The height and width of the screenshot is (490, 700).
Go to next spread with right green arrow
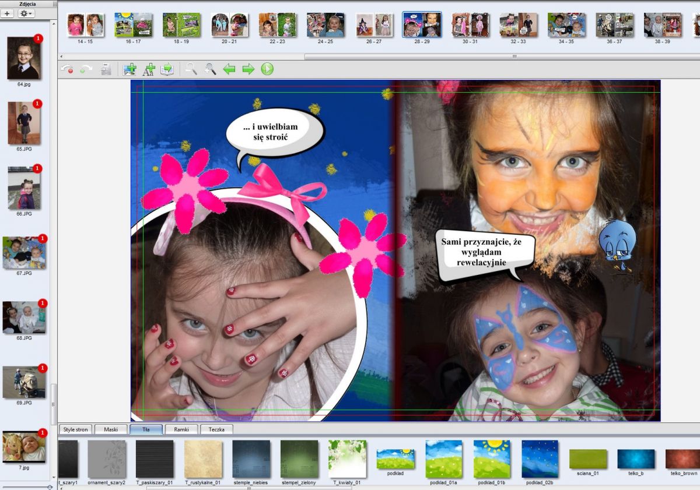pyautogui.click(x=248, y=69)
